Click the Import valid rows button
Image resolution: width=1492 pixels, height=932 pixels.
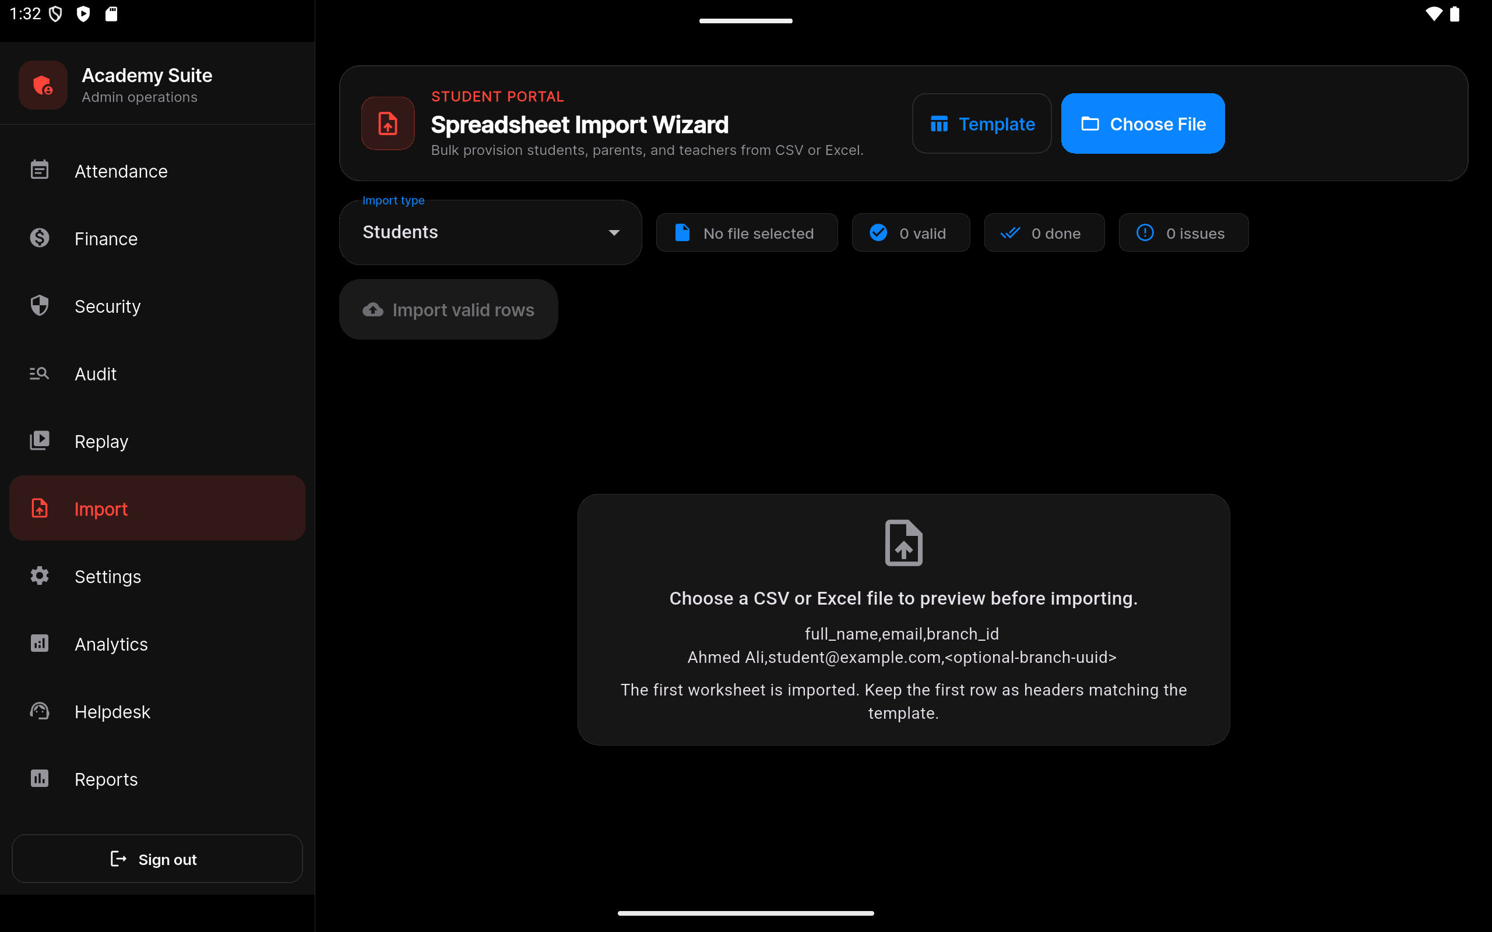[448, 309]
